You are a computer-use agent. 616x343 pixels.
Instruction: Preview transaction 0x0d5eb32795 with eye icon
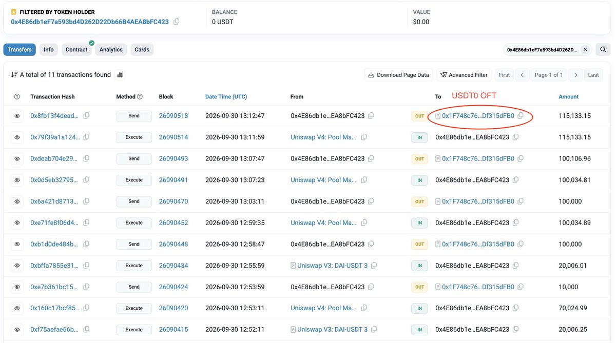click(x=17, y=180)
